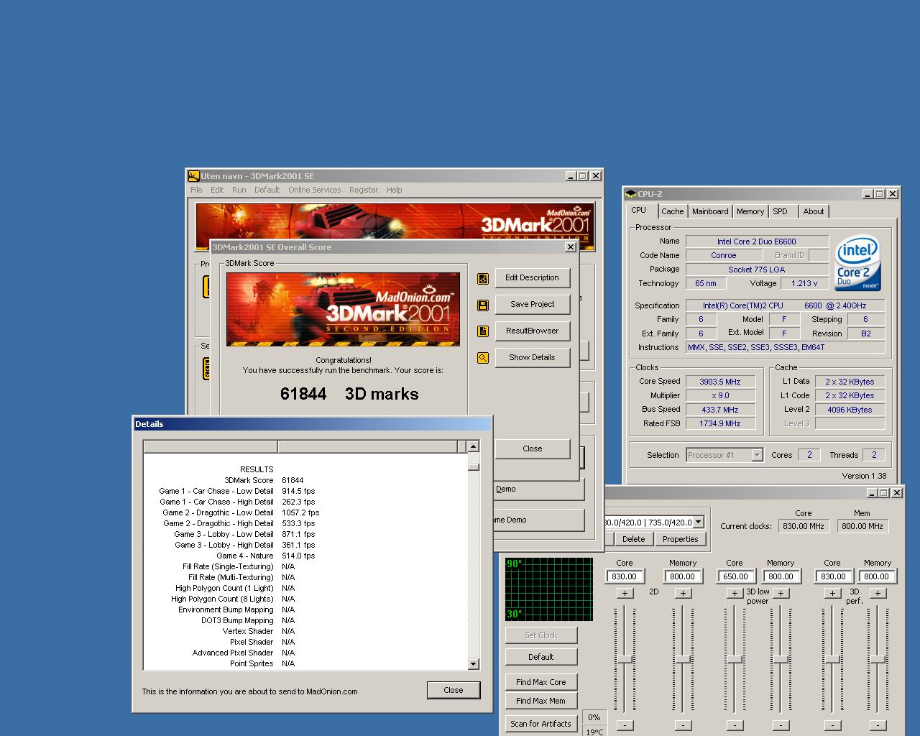
Task: Click the Scan for Artifacts button
Action: pos(540,724)
